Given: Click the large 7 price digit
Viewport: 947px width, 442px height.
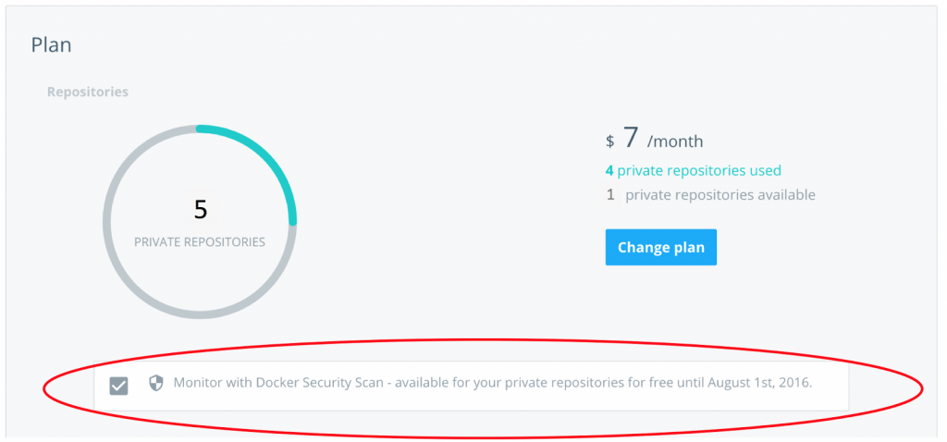Looking at the screenshot, I should tap(631, 138).
